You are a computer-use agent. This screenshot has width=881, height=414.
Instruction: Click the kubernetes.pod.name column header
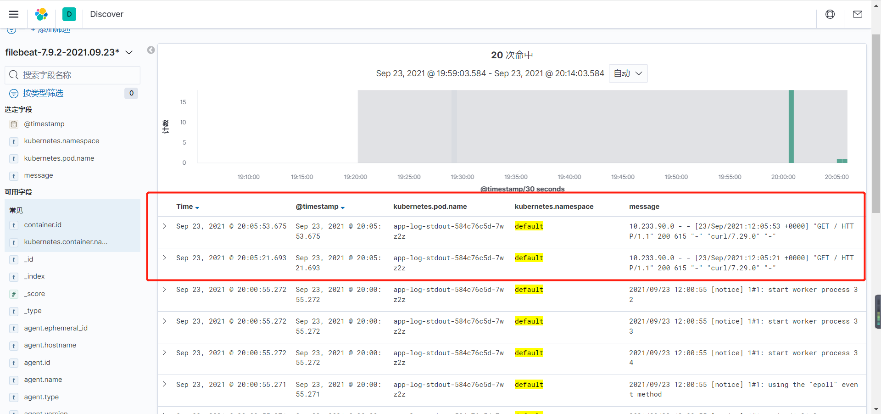pos(430,207)
